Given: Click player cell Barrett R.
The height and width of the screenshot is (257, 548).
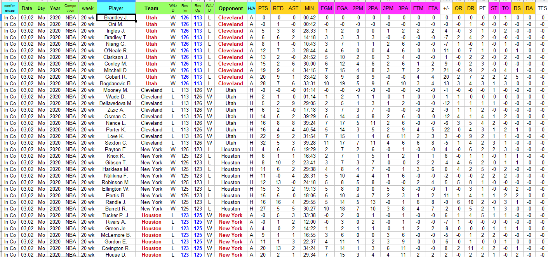Looking at the screenshot, I should tap(116, 209).
